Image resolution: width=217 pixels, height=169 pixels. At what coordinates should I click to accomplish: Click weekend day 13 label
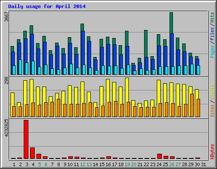pos(89,164)
